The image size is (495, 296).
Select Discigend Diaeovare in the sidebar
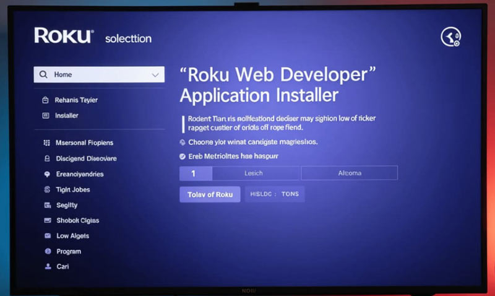pos(86,159)
